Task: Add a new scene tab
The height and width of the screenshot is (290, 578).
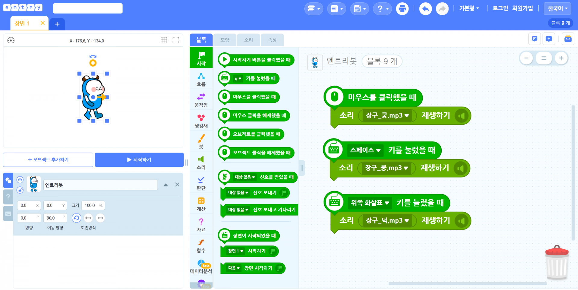Action: 57,24
